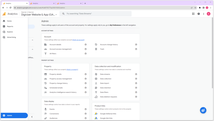Click help icon beside Account change history
The height and width of the screenshot is (121, 214).
point(136,45)
